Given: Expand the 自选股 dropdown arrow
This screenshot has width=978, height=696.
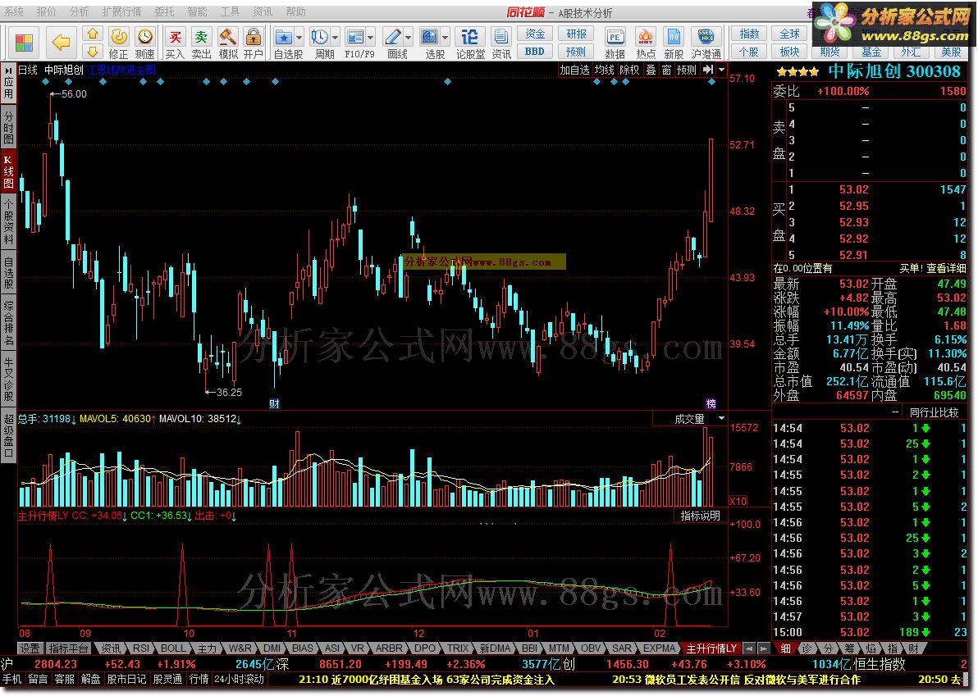Looking at the screenshot, I should (x=299, y=38).
